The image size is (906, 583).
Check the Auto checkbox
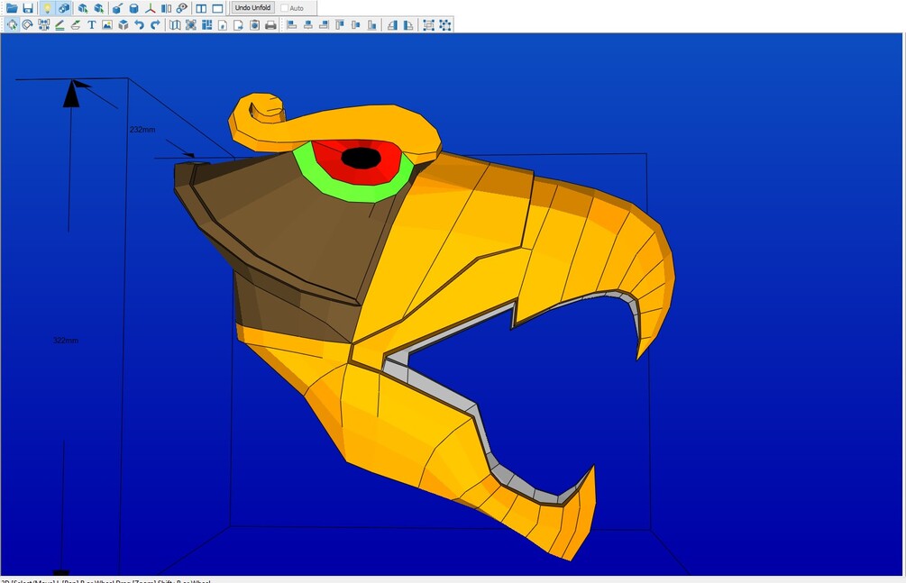(284, 8)
